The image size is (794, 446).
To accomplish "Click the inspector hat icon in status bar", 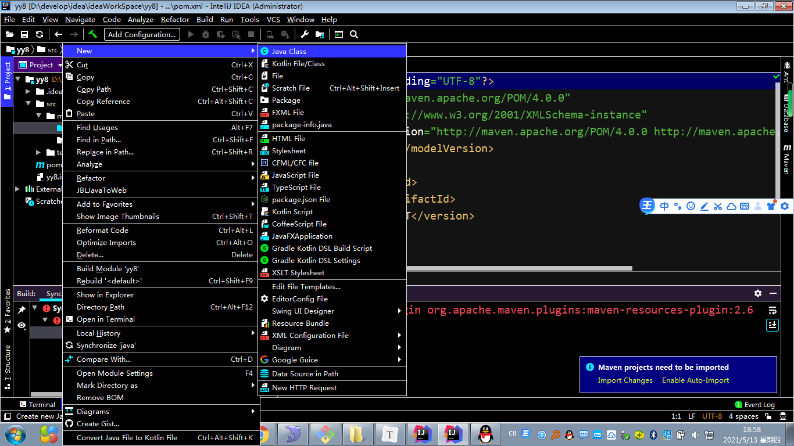I will click(784, 416).
